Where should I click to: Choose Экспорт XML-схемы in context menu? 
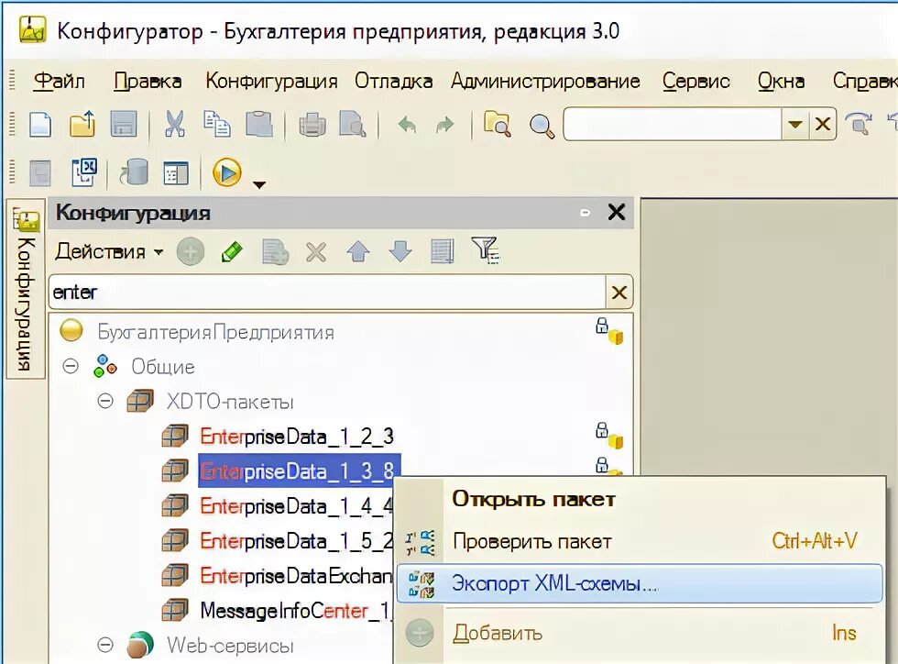pos(640,583)
